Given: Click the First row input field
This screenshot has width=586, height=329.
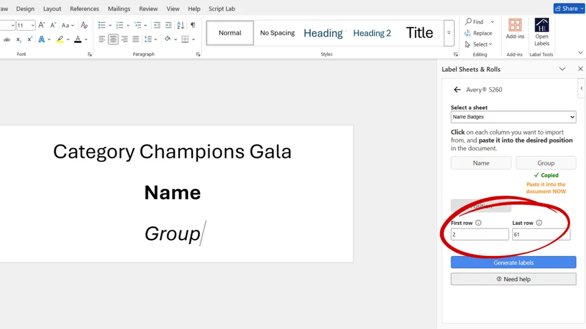Looking at the screenshot, I should (480, 234).
